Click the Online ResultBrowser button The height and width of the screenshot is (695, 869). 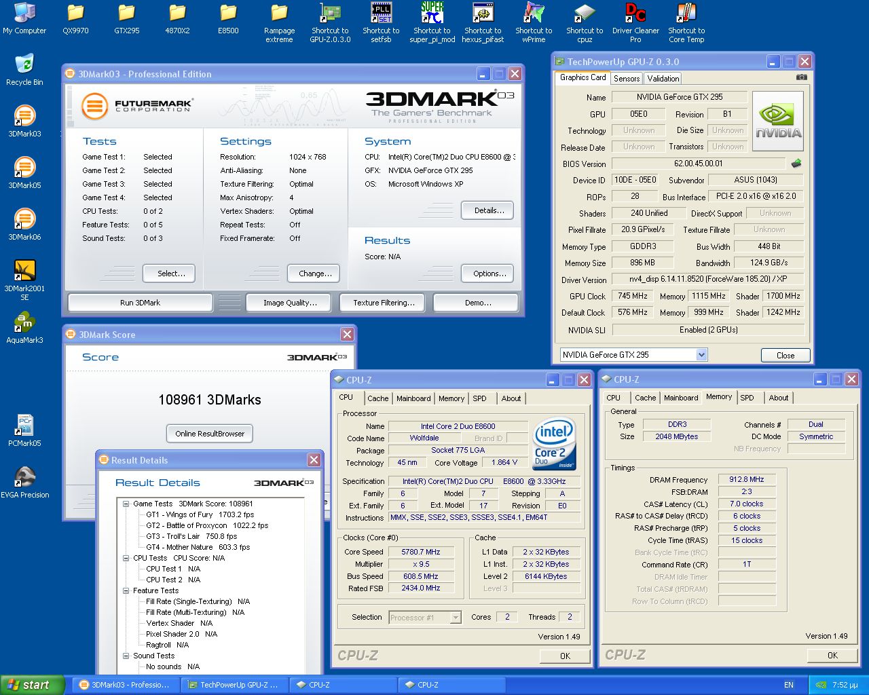tap(210, 434)
